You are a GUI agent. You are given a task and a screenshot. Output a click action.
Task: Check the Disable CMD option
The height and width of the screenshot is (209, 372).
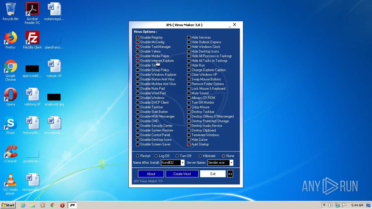click(138, 121)
